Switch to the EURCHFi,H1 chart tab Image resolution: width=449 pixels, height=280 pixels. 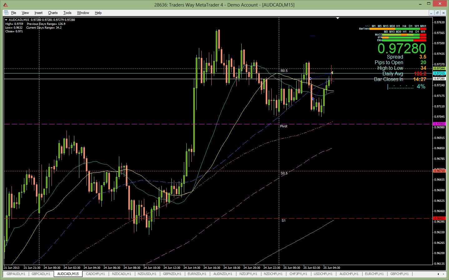[x=374, y=274]
